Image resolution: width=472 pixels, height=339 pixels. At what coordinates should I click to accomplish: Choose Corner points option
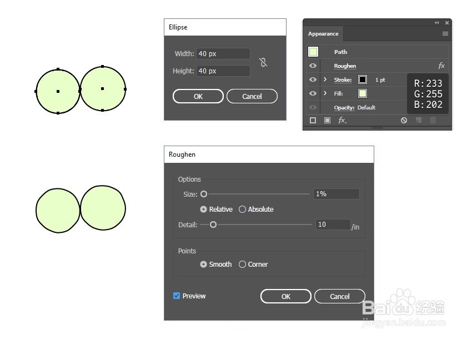point(243,265)
